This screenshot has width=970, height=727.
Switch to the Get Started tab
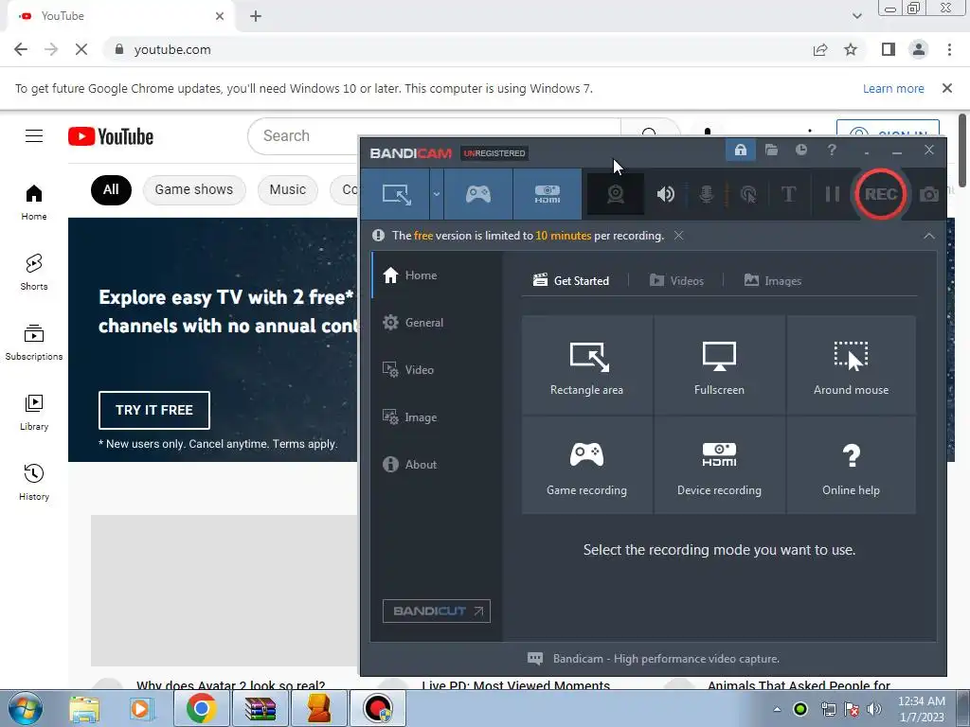click(x=571, y=280)
